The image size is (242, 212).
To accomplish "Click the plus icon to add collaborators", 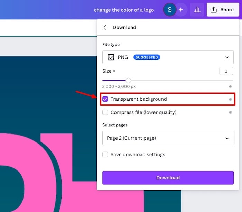I will point(180,10).
